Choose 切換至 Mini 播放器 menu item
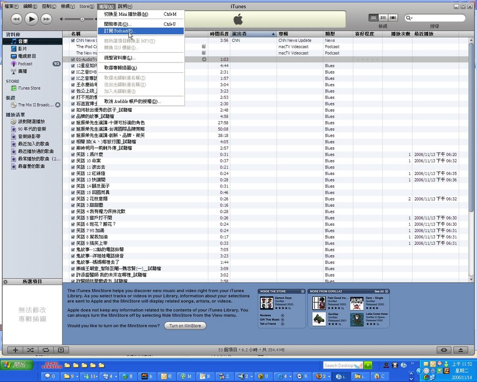The image size is (477, 382). 141,14
